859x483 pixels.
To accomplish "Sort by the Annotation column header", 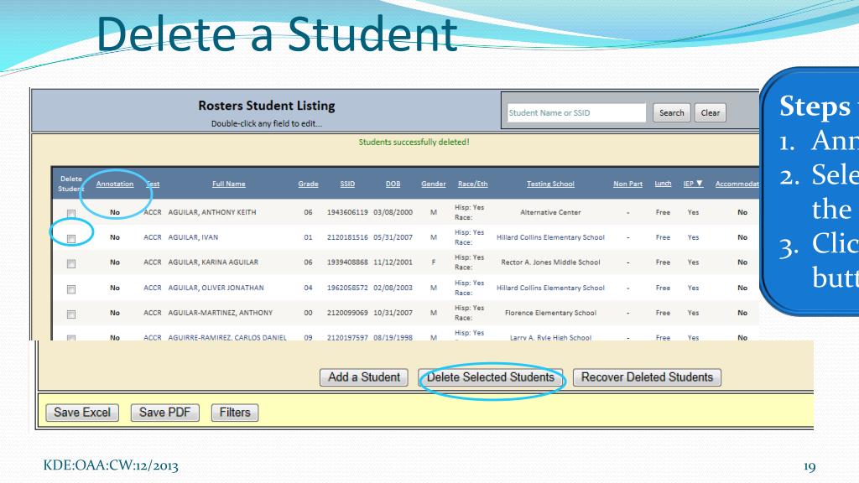I will click(x=115, y=184).
